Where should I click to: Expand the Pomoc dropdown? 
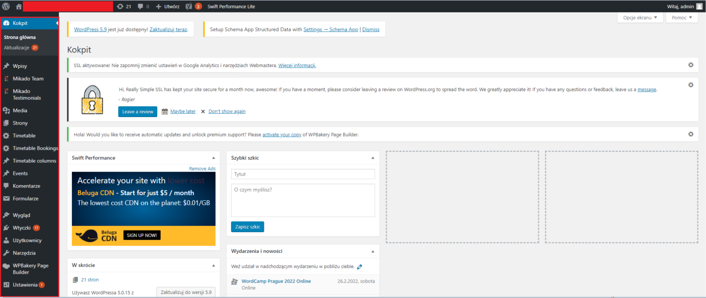click(681, 18)
